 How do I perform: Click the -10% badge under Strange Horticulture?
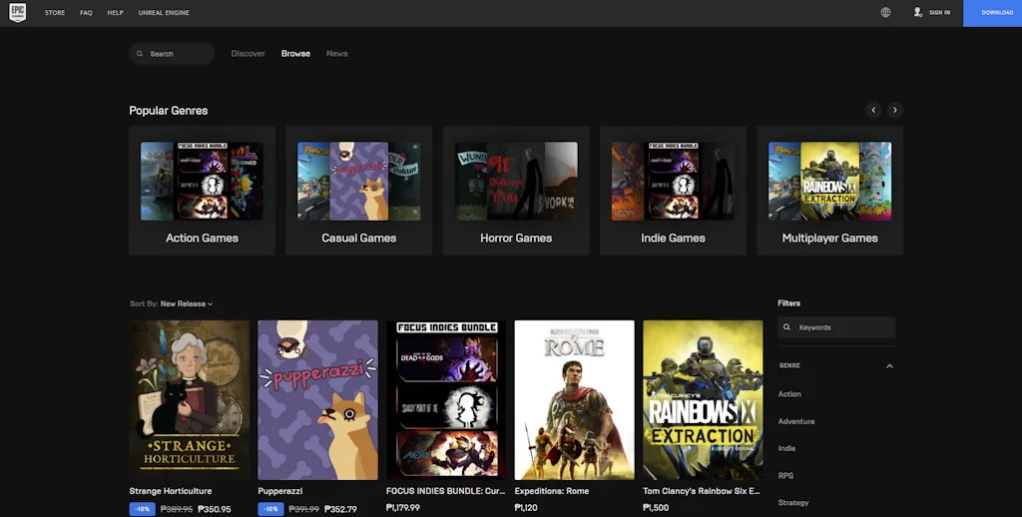[x=142, y=509]
